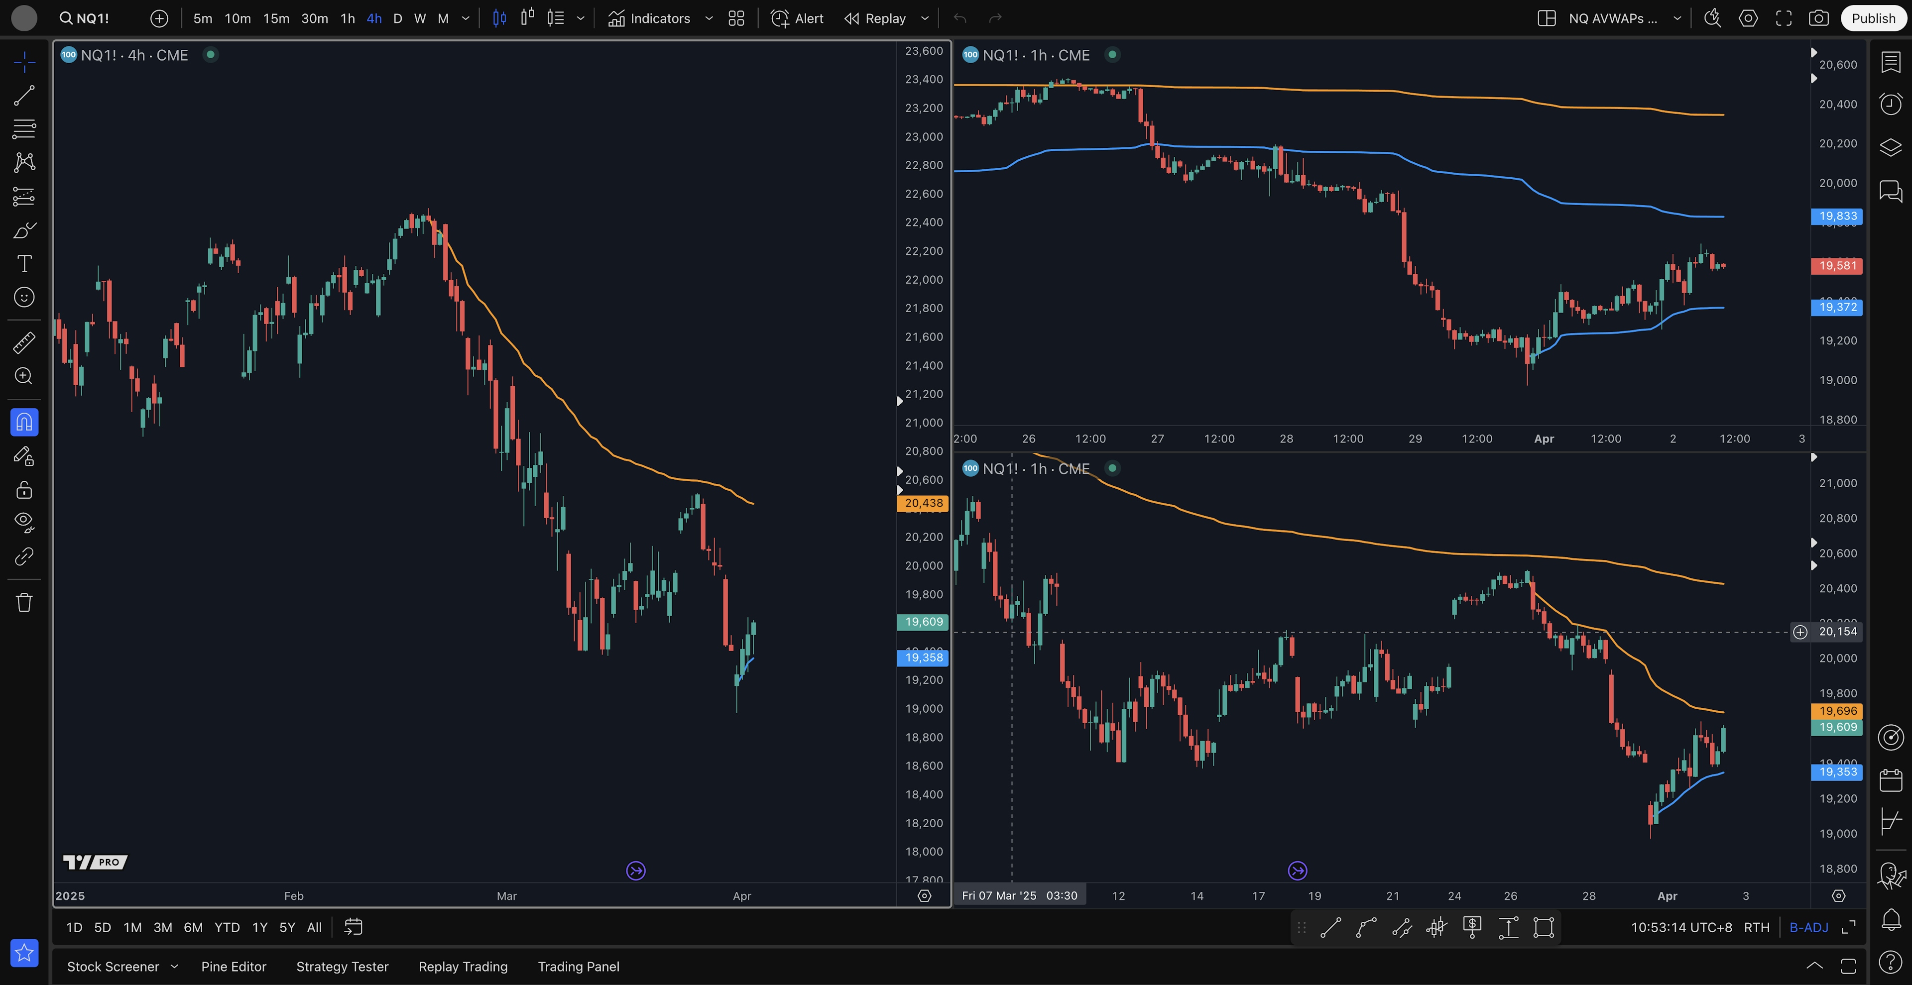Switch to Strategy Tester tab
Image resolution: width=1912 pixels, height=985 pixels.
[342, 967]
